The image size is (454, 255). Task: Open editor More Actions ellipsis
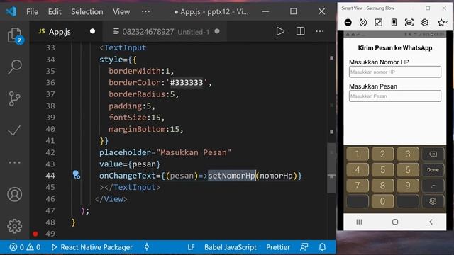[x=320, y=31]
